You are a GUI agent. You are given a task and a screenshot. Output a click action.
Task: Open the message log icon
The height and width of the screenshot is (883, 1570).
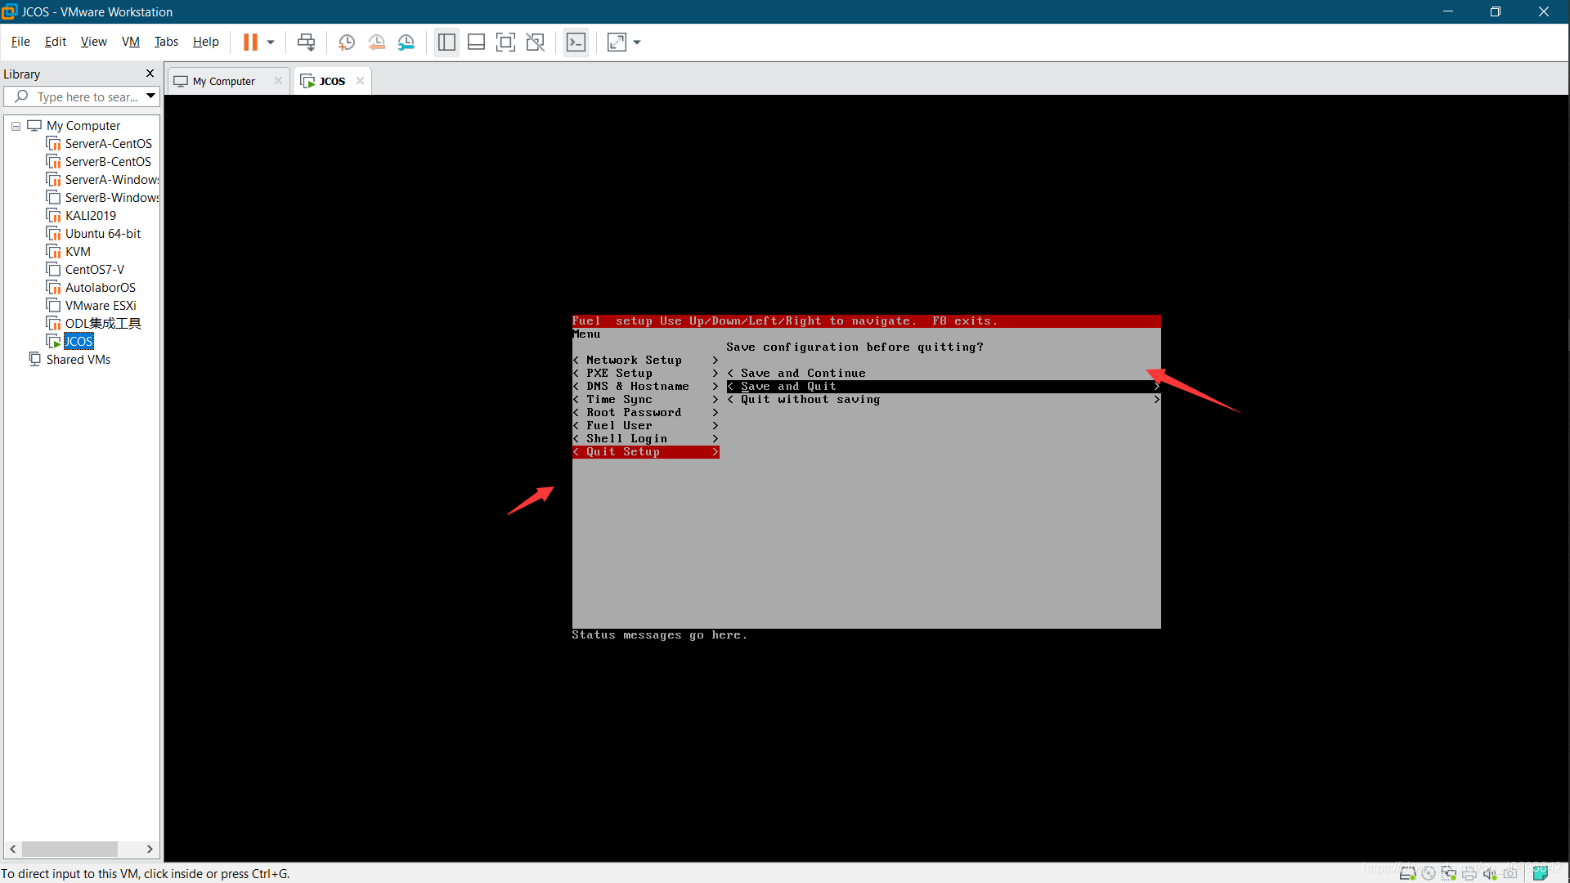point(1541,873)
